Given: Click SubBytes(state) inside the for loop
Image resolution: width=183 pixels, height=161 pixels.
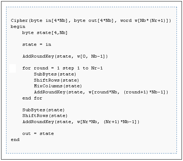Looking at the screenshot, I should 55,74.
